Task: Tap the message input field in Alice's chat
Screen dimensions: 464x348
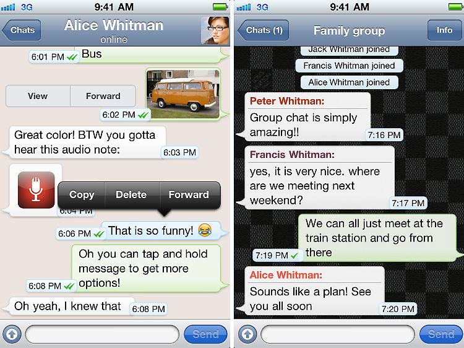Action: tap(102, 334)
